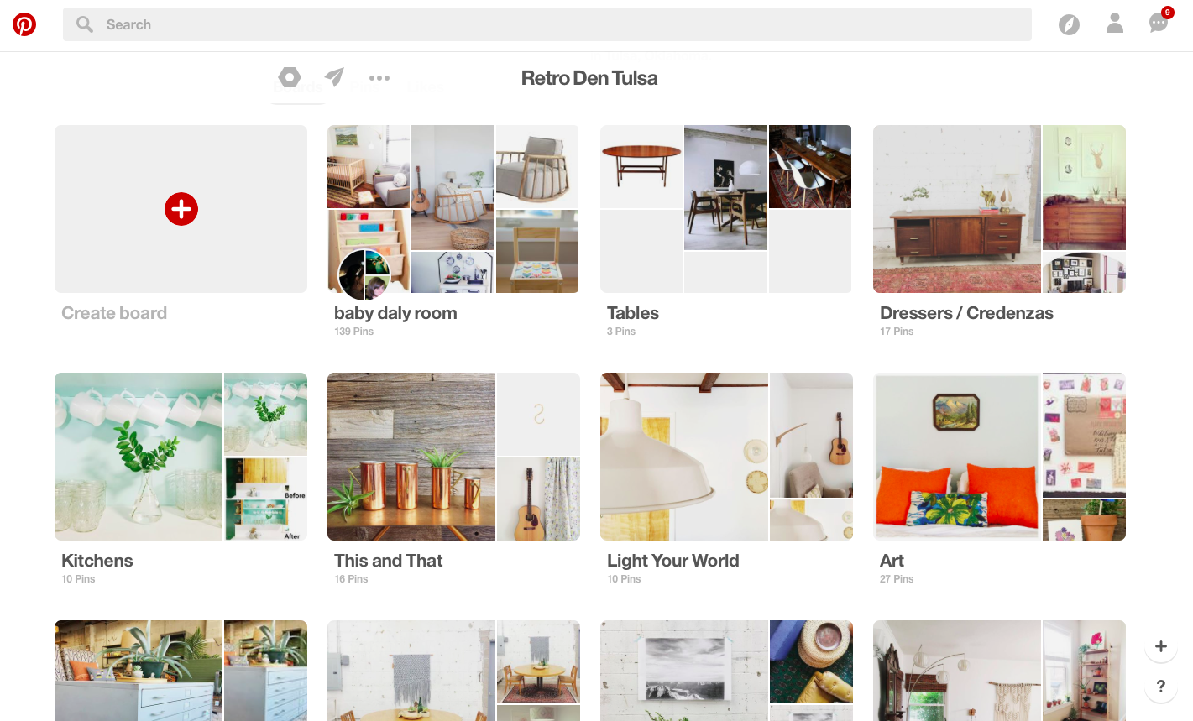Open messages via the chat bubble icon

(1158, 24)
